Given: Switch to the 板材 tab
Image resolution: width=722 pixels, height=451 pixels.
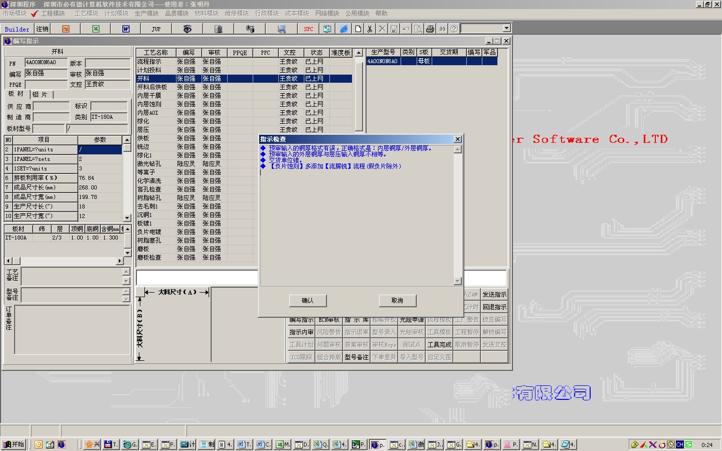Looking at the screenshot, I should 16,94.
